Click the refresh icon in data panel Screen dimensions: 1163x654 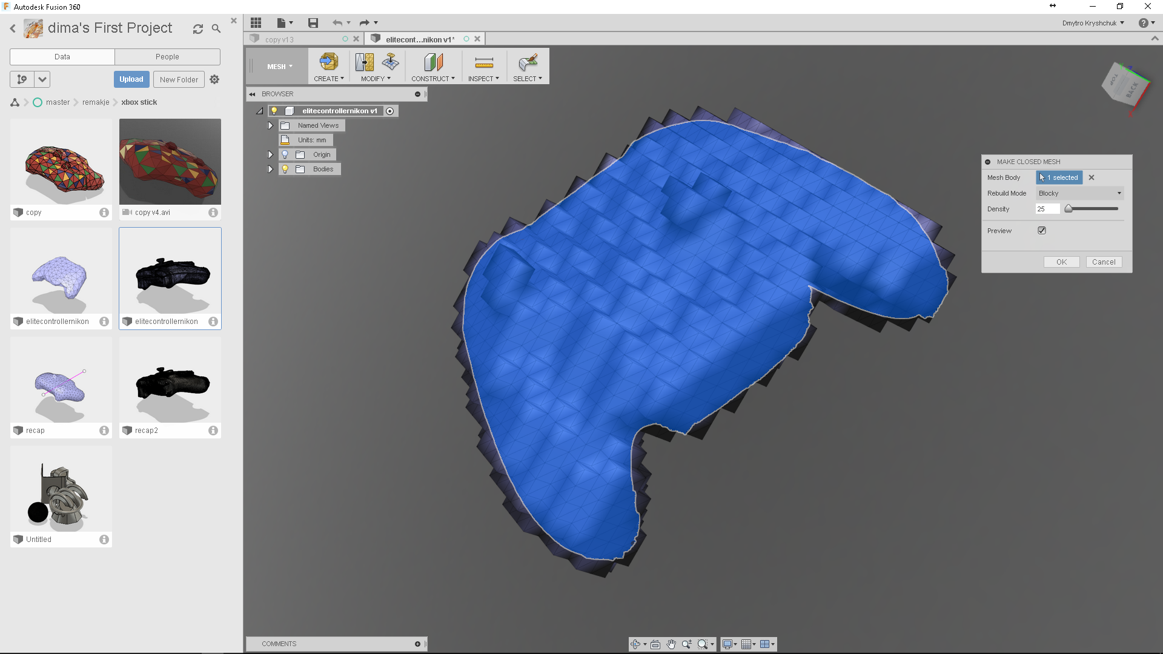tap(197, 29)
